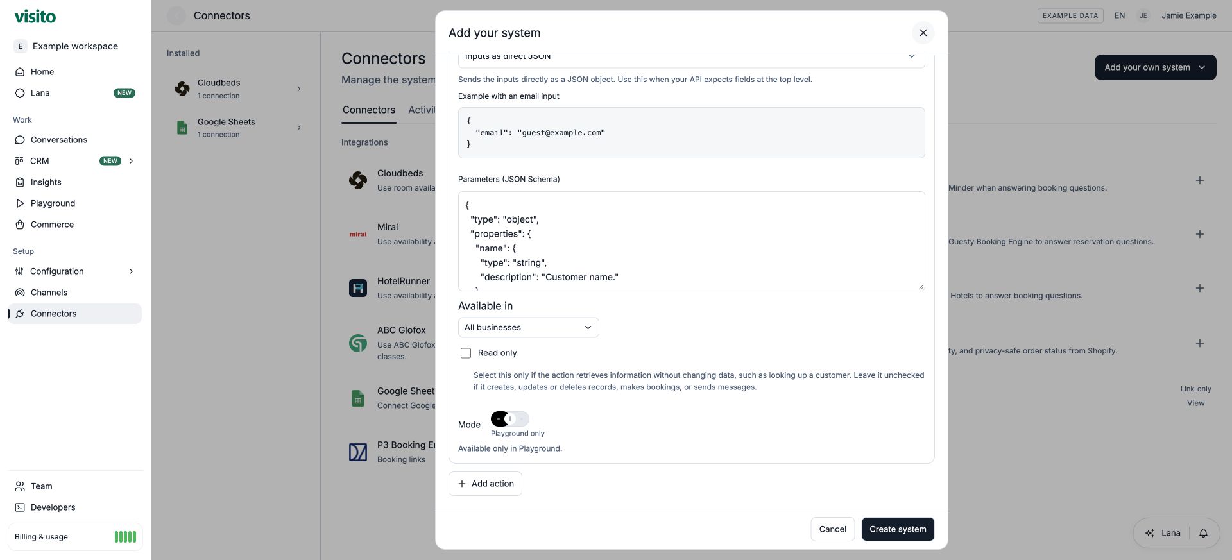Switch to the Activity tab
The image size is (1232, 560).
pos(422,110)
